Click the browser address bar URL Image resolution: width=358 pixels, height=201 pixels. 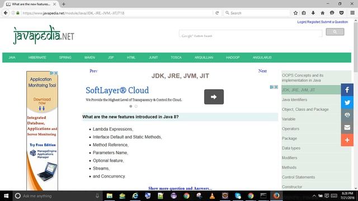(117, 13)
